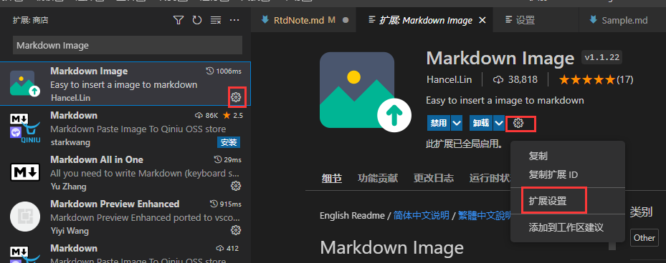666x263 pixels.
Task: Click Markdown All in One logo icon
Action: pyautogui.click(x=24, y=172)
